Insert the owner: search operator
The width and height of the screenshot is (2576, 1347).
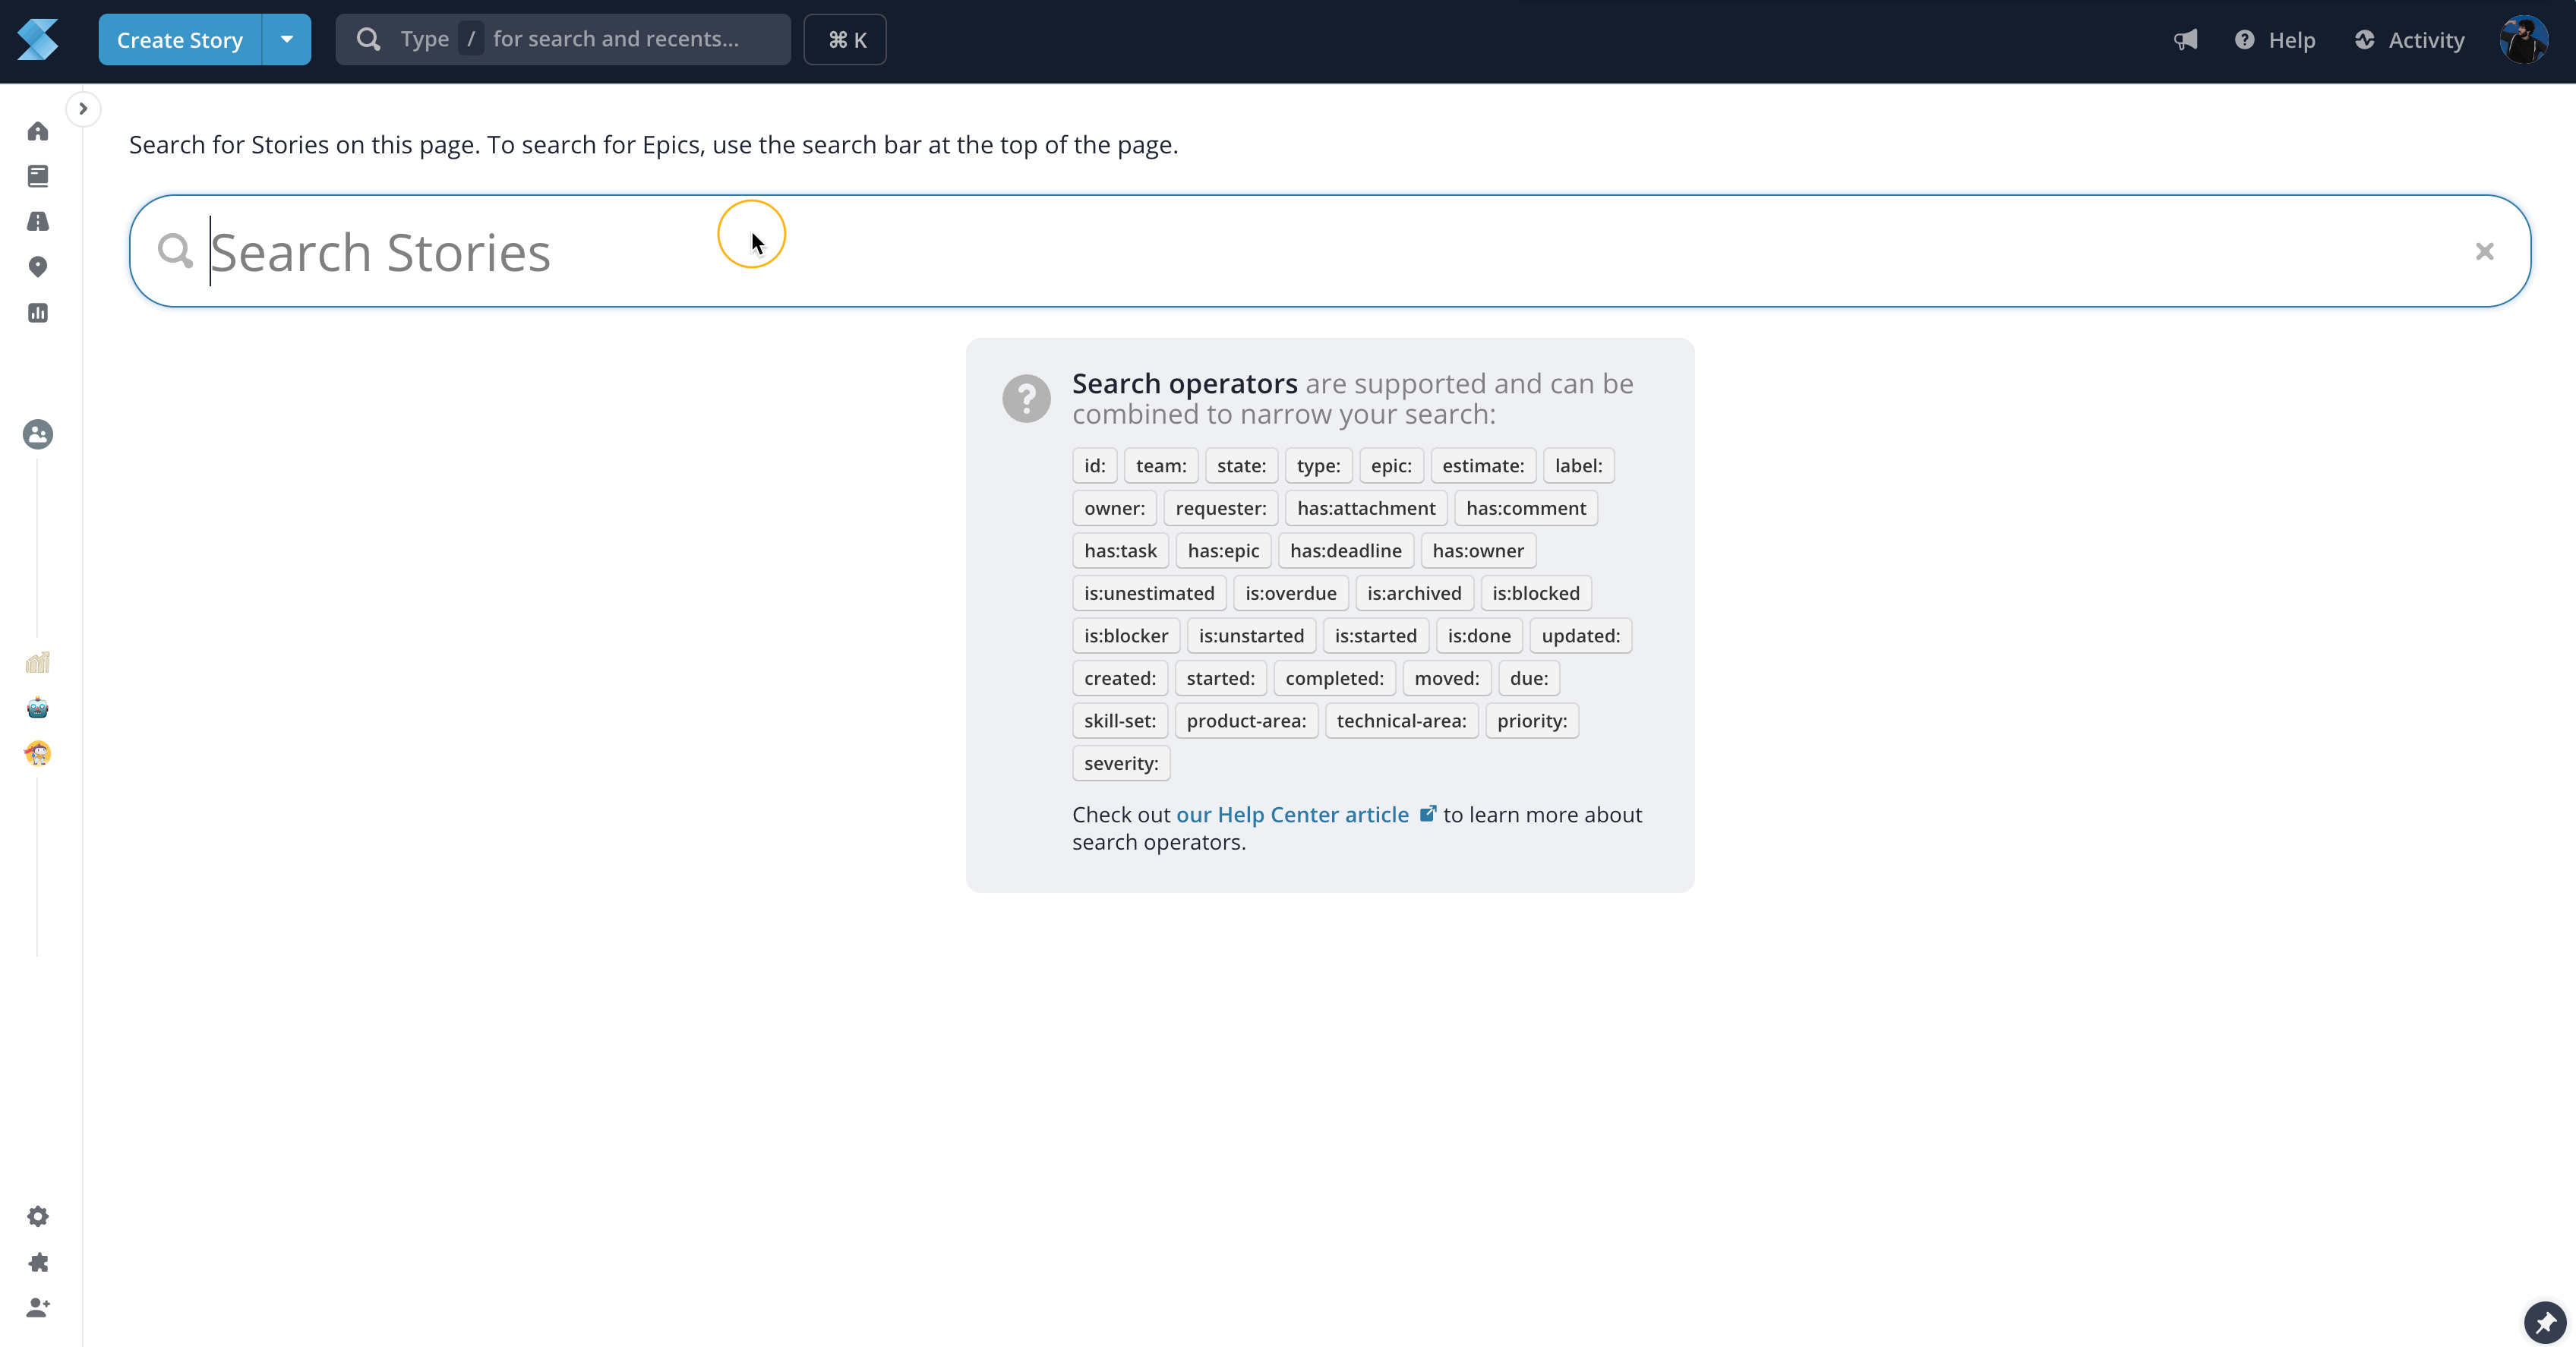(x=1114, y=508)
